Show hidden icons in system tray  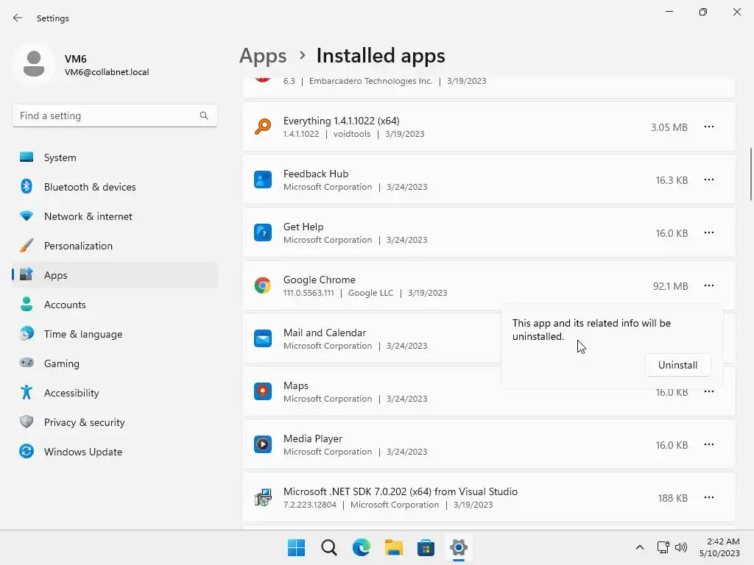[x=639, y=547]
